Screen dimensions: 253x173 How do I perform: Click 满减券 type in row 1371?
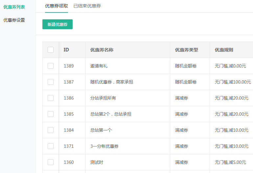[x=181, y=146]
